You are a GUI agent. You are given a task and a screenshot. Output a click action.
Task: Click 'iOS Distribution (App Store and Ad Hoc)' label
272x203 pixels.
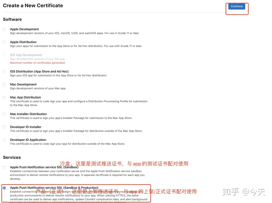(39, 71)
